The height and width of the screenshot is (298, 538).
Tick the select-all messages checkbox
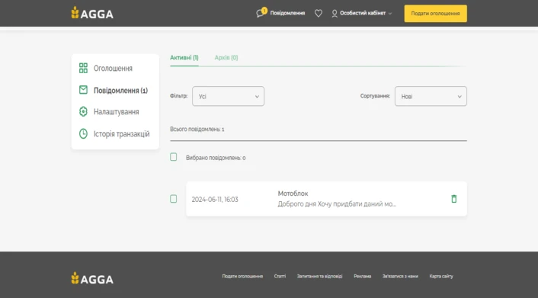coord(174,157)
